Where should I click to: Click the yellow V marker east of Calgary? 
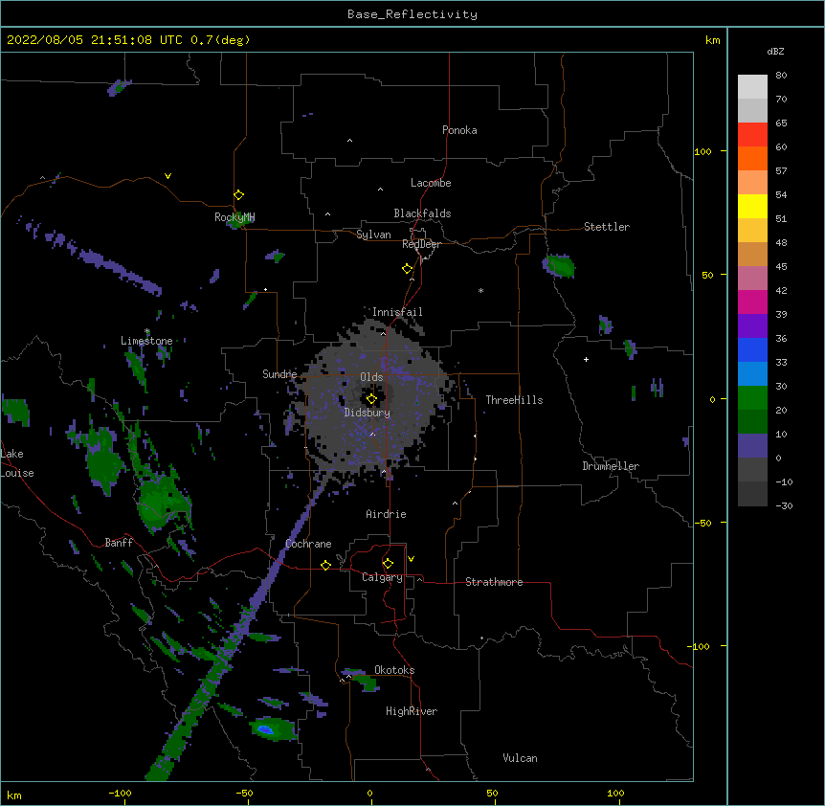[411, 559]
